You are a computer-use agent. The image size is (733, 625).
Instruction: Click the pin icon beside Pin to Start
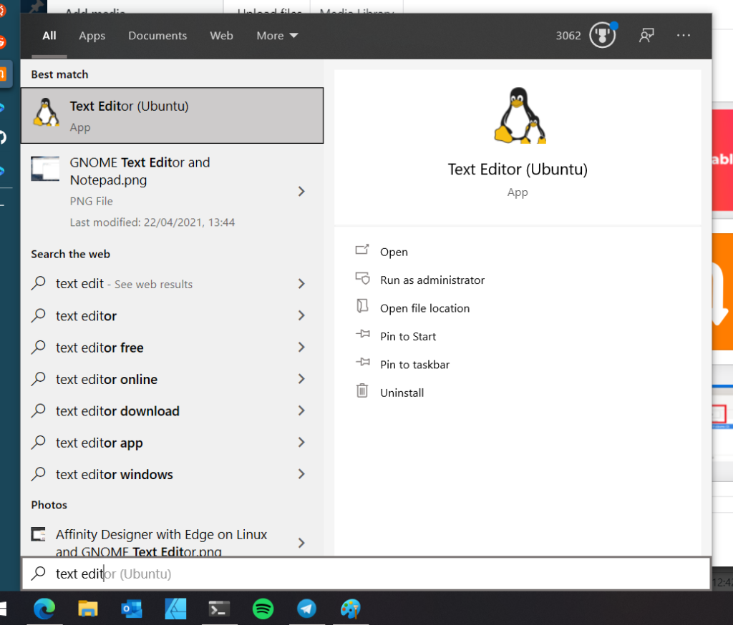[x=363, y=334]
